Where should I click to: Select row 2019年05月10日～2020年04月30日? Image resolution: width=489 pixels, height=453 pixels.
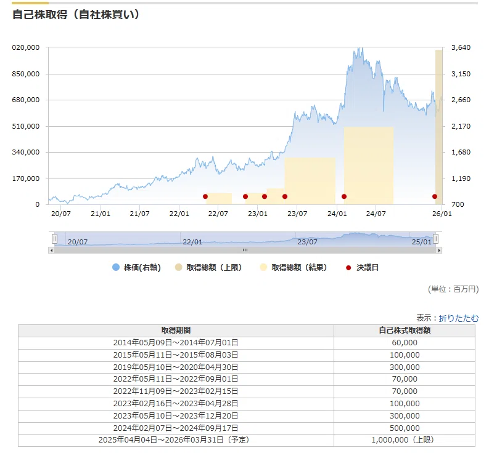[x=247, y=367]
